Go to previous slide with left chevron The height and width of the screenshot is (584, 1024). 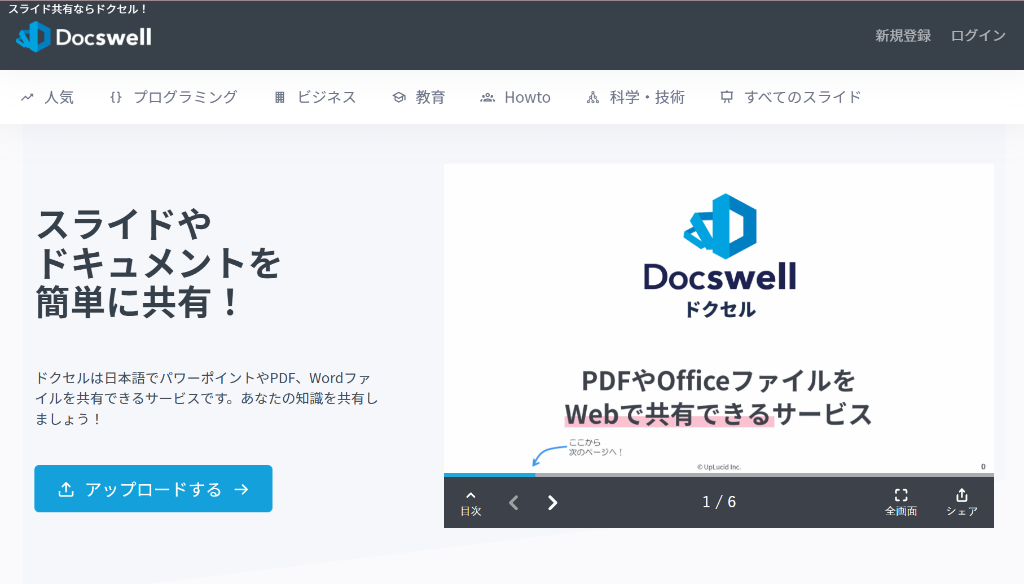tap(513, 502)
